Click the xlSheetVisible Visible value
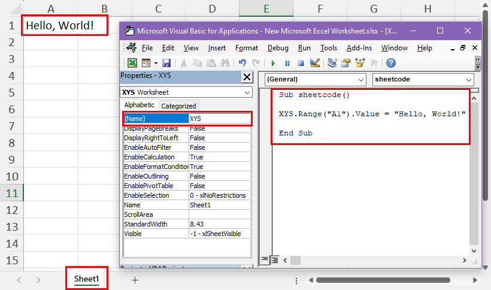 (x=220, y=234)
